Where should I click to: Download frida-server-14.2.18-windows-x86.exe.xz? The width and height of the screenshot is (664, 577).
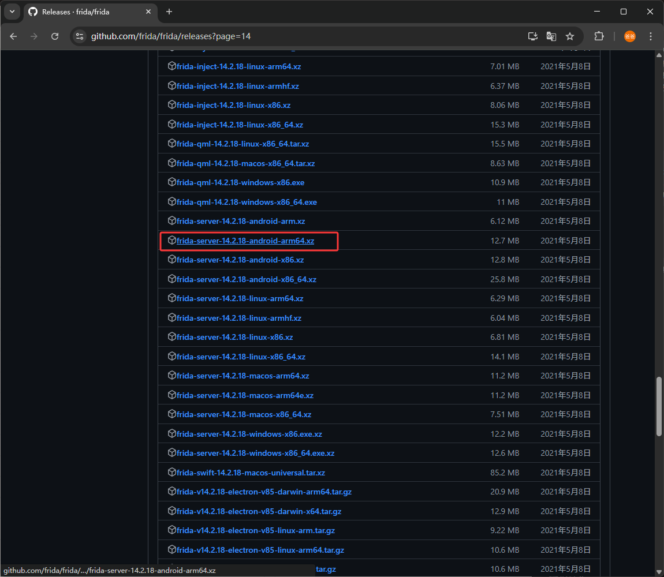coord(249,434)
